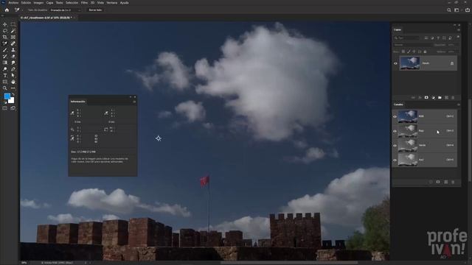
Task: Select the Eraser tool
Action: (x=13, y=56)
